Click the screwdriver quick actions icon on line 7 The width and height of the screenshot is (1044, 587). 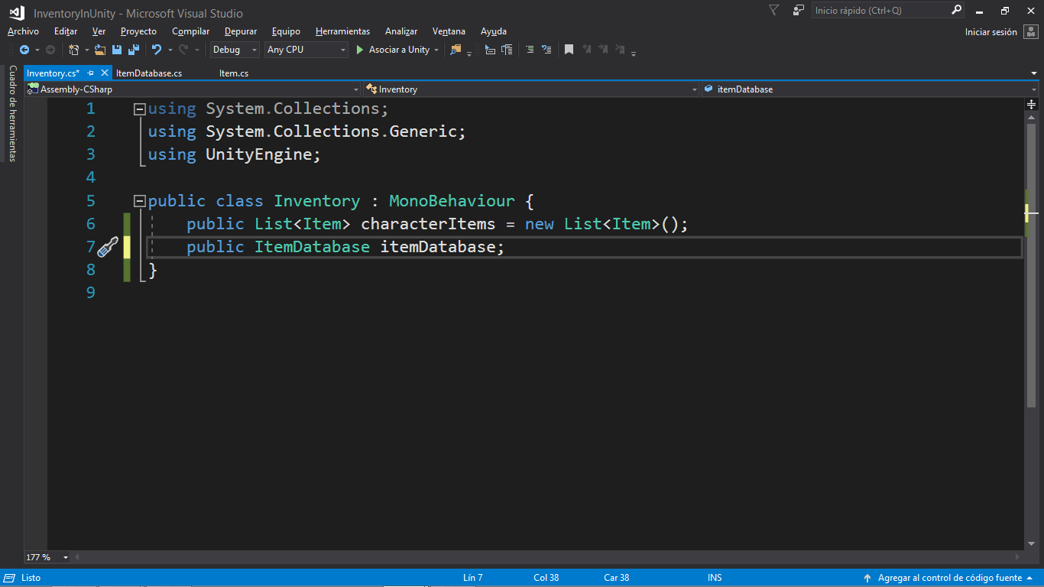coord(108,247)
